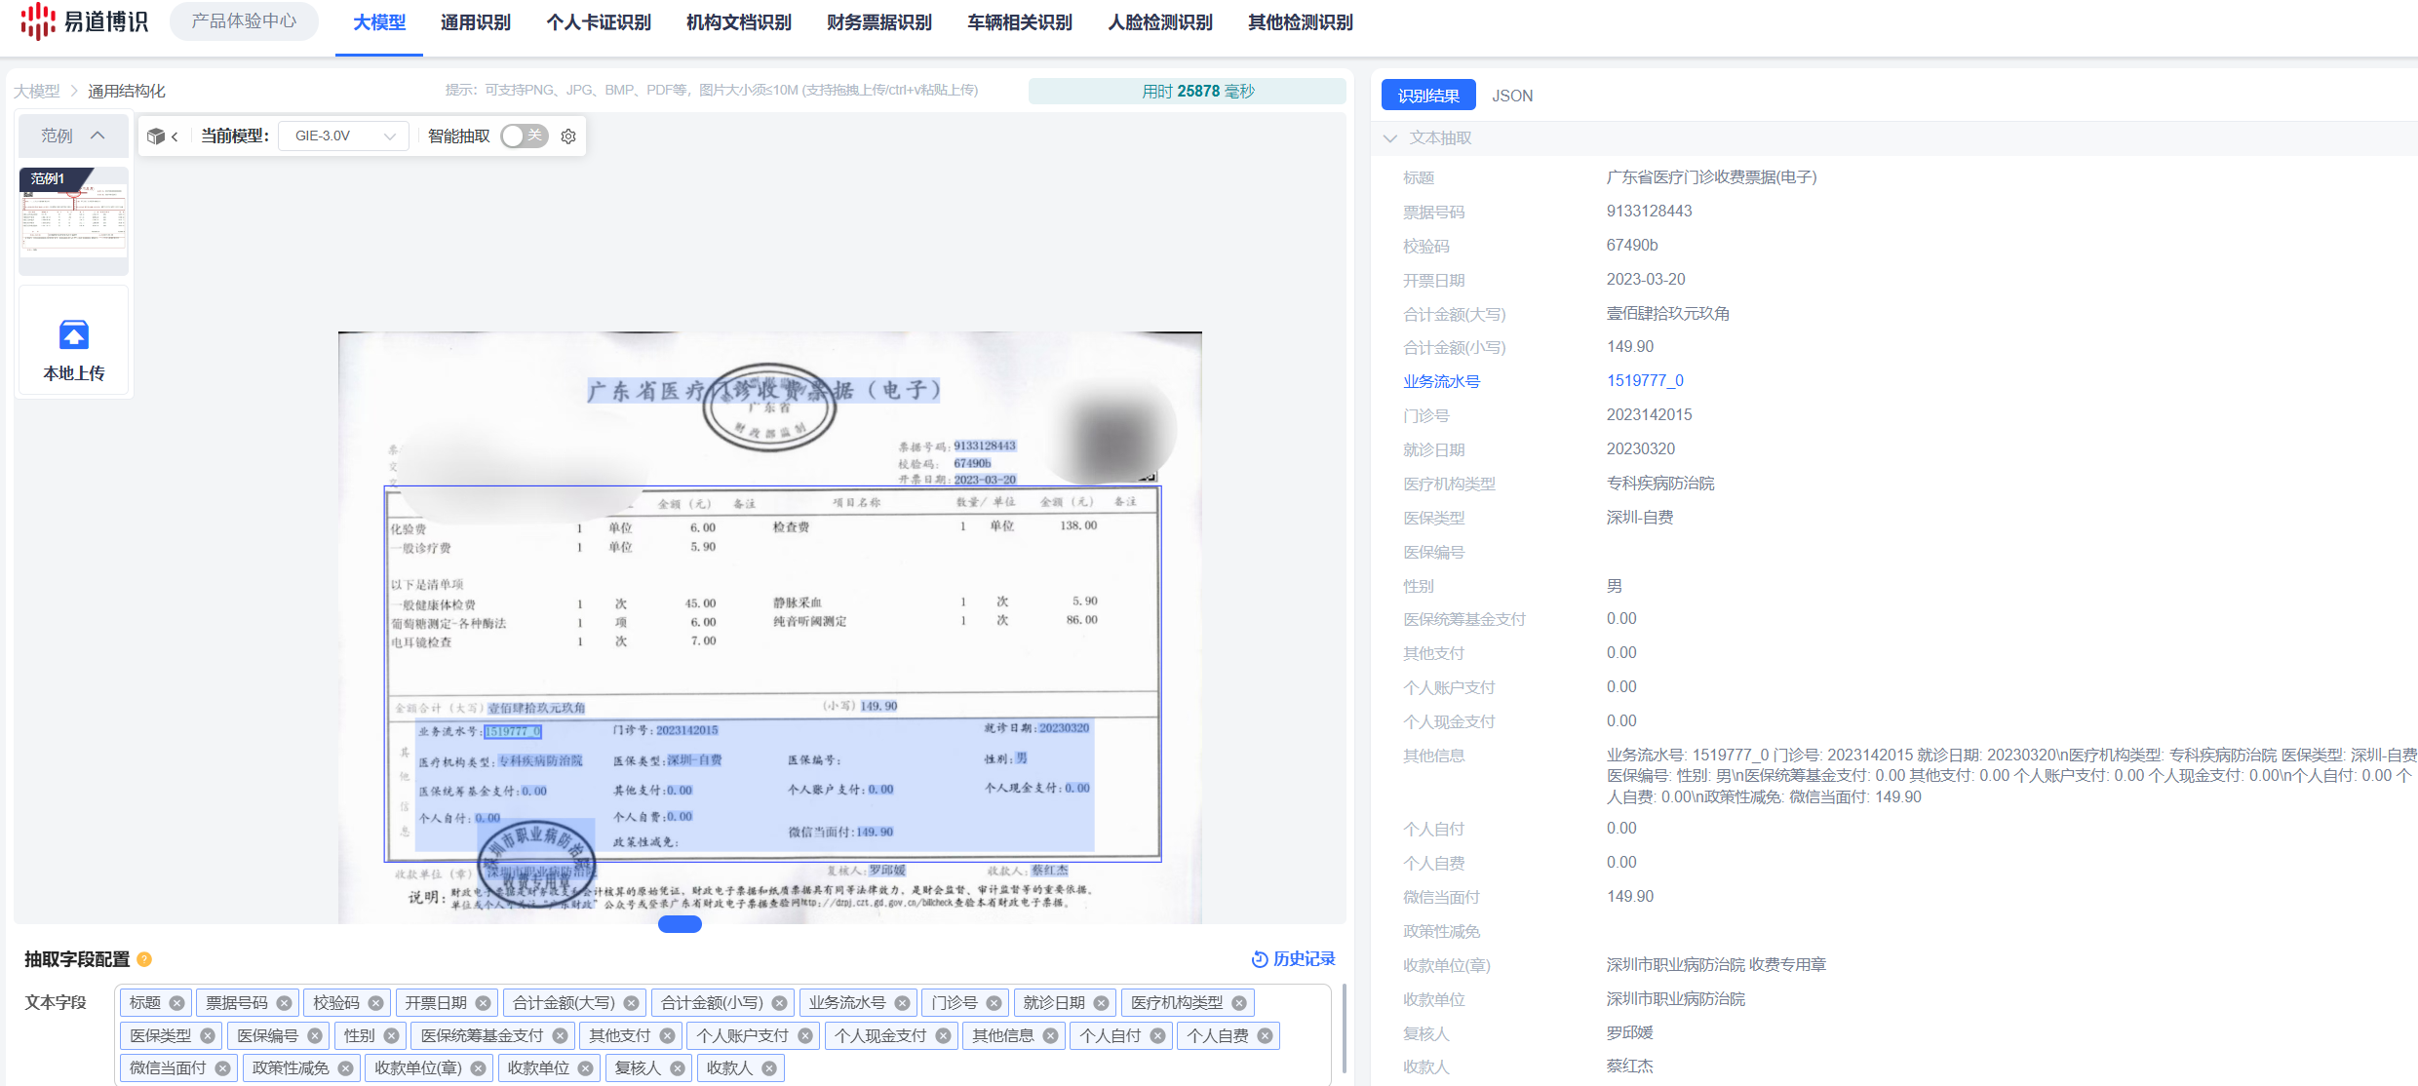Image resolution: width=2418 pixels, height=1086 pixels.
Task: Select the 通用识别 navigation tab
Action: tap(475, 22)
